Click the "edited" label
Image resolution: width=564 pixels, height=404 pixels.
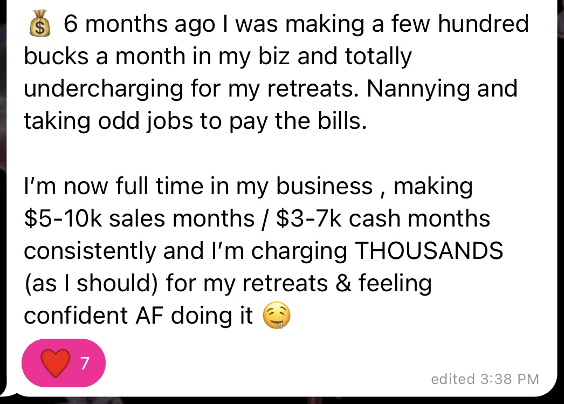pos(452,379)
